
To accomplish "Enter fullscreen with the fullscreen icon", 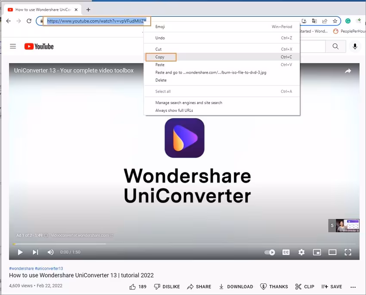I will click(348, 252).
